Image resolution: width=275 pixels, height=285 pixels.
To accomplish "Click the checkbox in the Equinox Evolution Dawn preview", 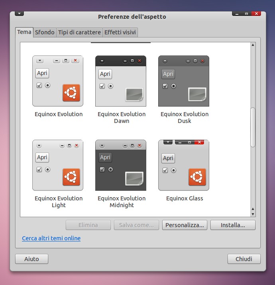I will [x=102, y=86].
